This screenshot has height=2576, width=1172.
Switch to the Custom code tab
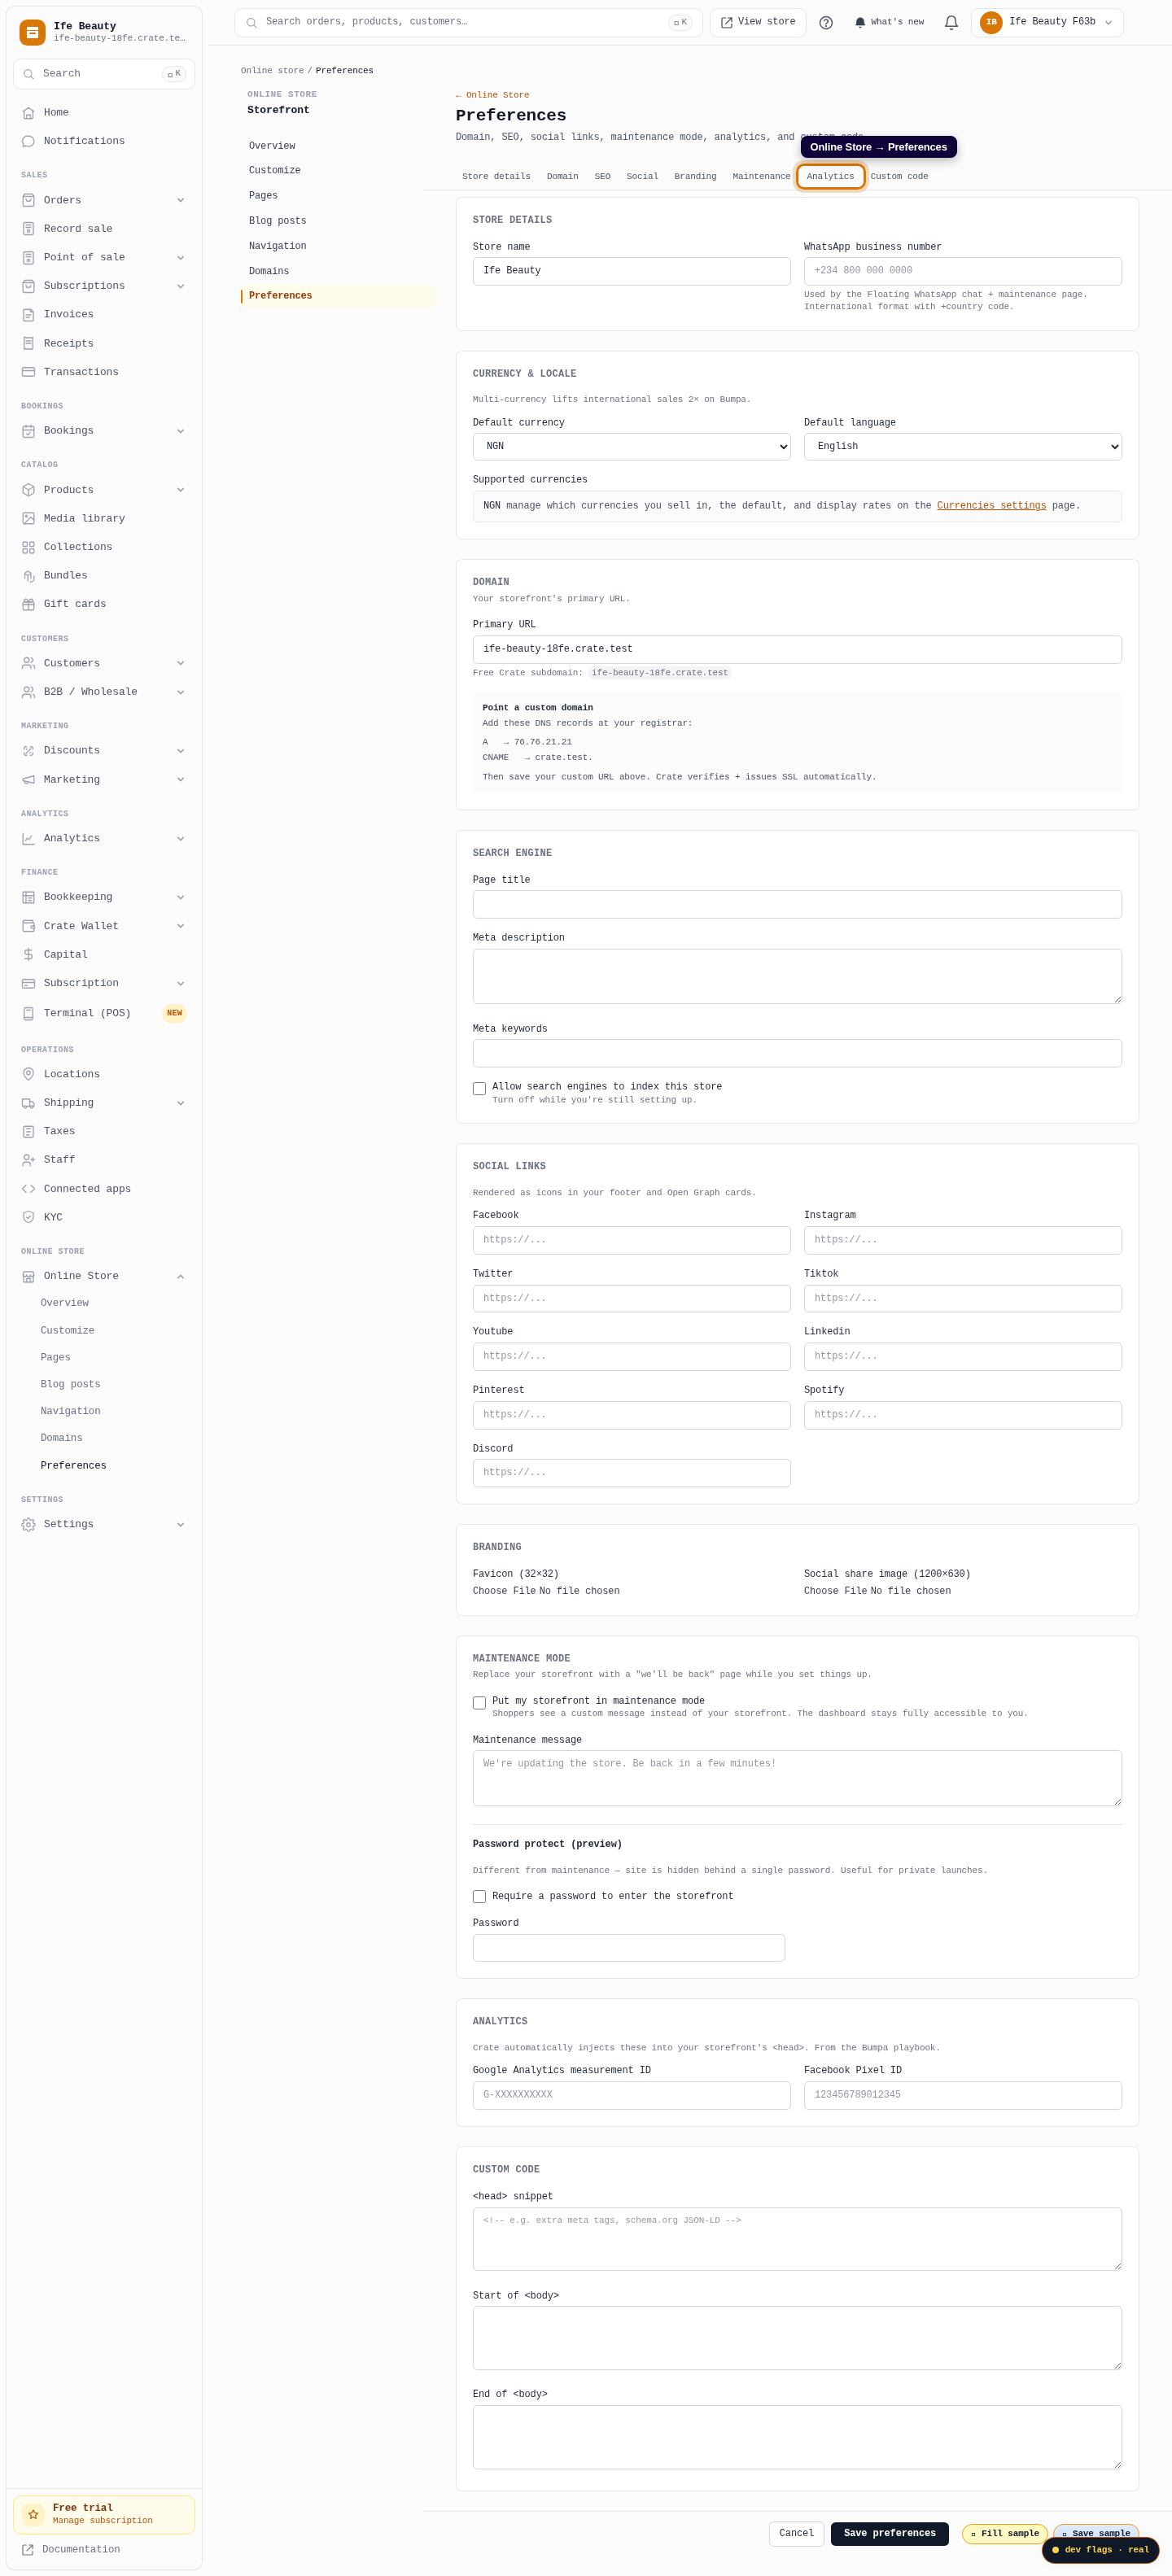(899, 177)
